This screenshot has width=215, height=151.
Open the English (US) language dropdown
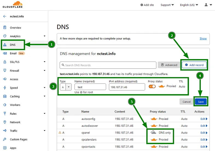(x=189, y=5)
